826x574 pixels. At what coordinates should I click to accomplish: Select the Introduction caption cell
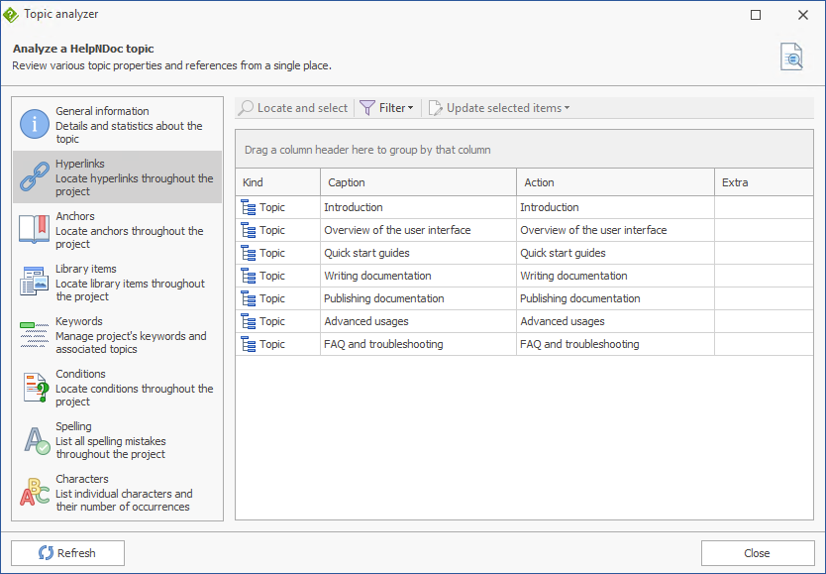(x=418, y=207)
